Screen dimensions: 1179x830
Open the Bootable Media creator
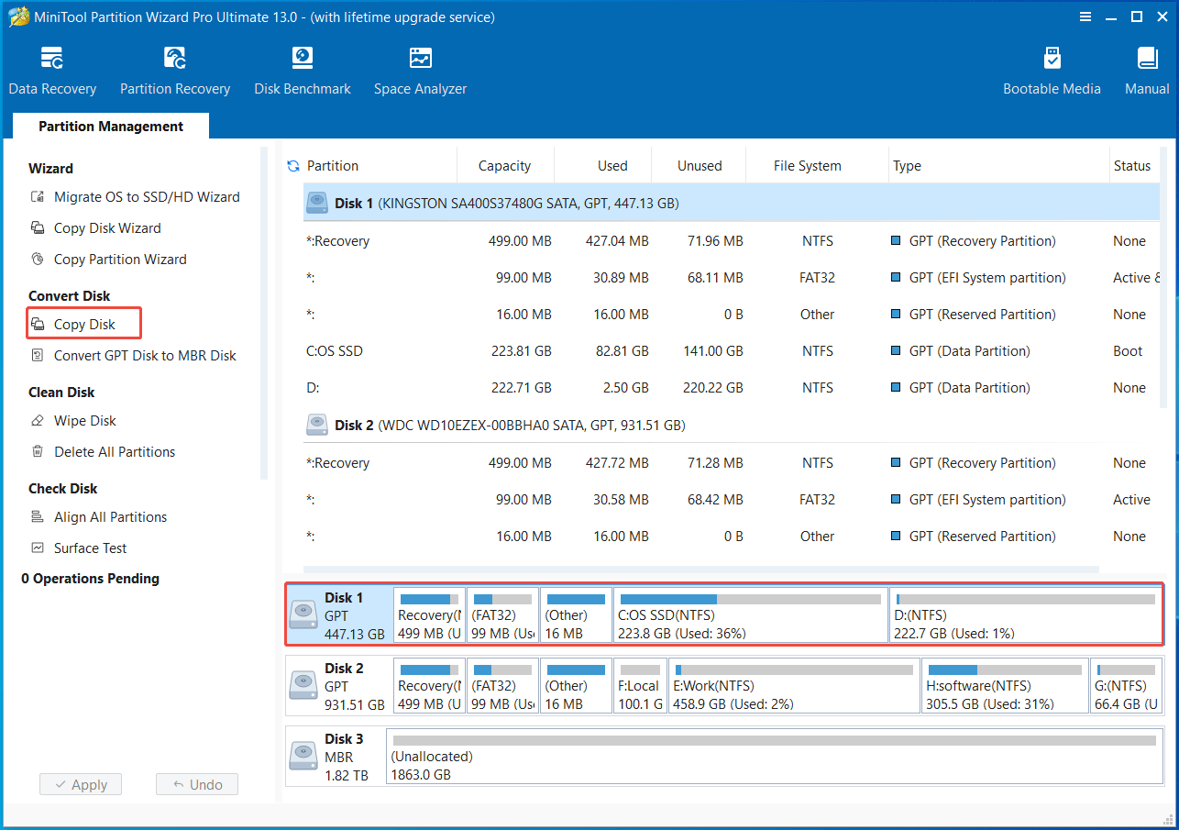(x=1052, y=69)
